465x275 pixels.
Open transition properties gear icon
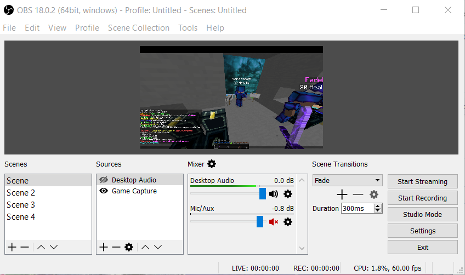[x=374, y=194]
